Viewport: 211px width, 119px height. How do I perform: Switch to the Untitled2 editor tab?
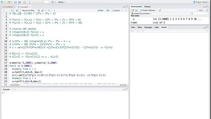click(24, 7)
